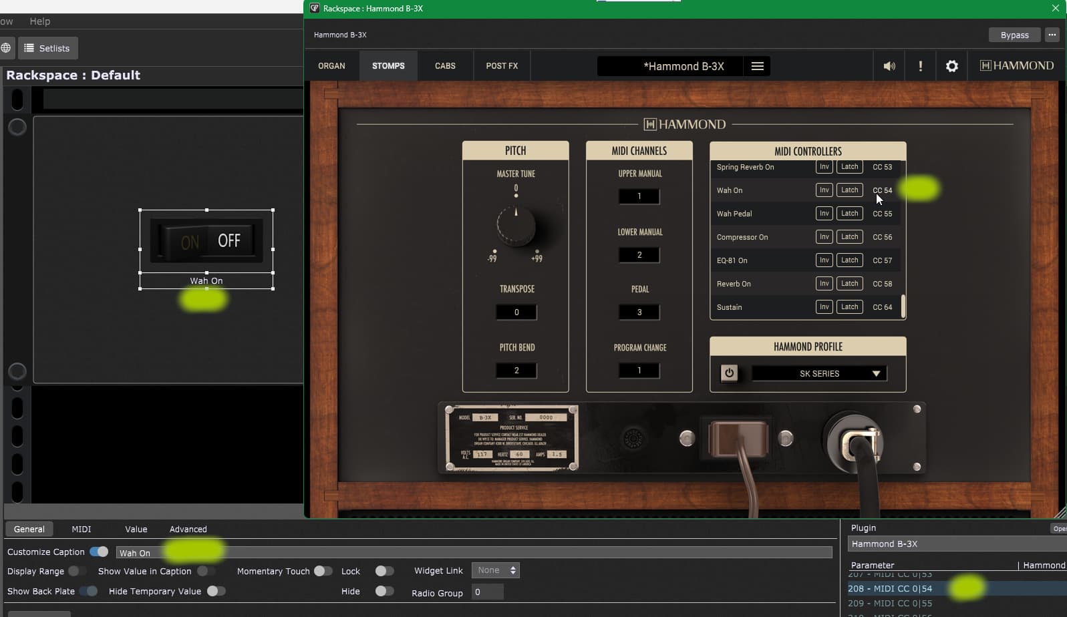Toggle the Customize Caption switch
This screenshot has width=1067, height=617.
coord(99,552)
